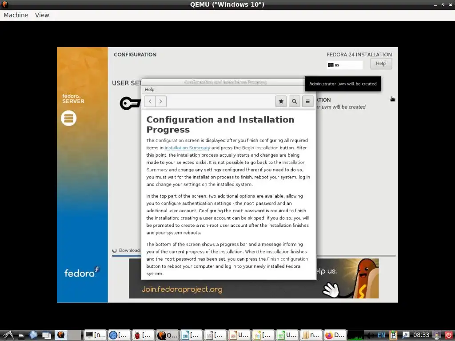
Task: Click the star bookmark icon in Help
Action: click(281, 101)
